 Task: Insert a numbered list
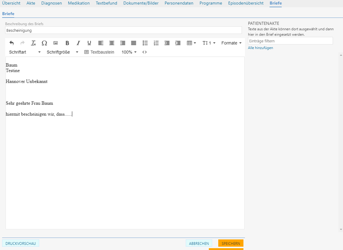(x=156, y=43)
